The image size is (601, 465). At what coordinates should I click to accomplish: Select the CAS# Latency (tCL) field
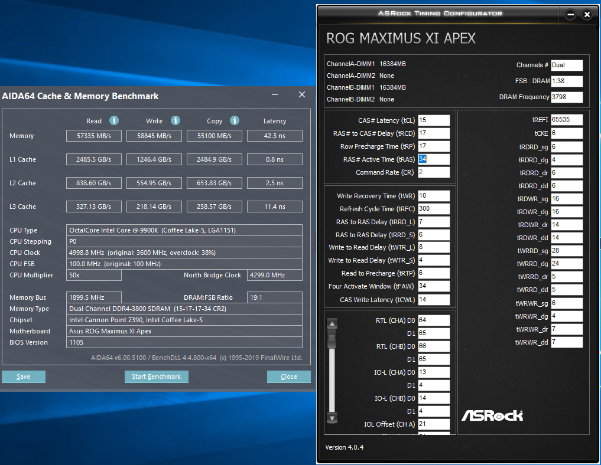pyautogui.click(x=434, y=120)
